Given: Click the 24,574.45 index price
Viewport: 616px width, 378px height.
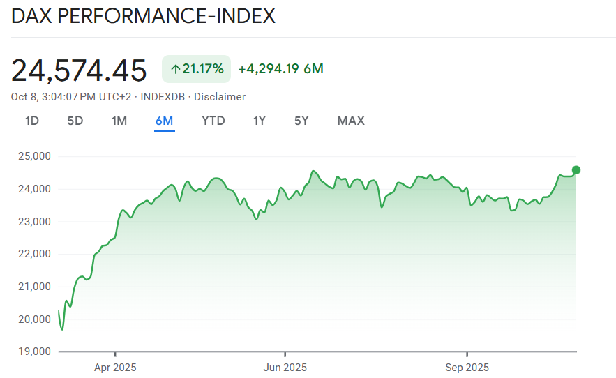Looking at the screenshot, I should tap(80, 70).
